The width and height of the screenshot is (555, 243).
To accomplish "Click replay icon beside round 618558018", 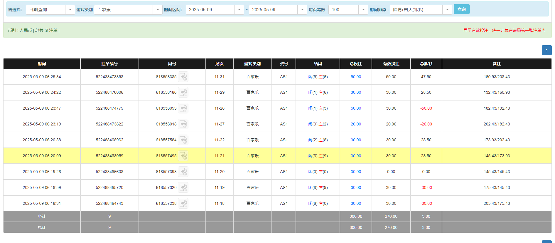I will coord(183,124).
